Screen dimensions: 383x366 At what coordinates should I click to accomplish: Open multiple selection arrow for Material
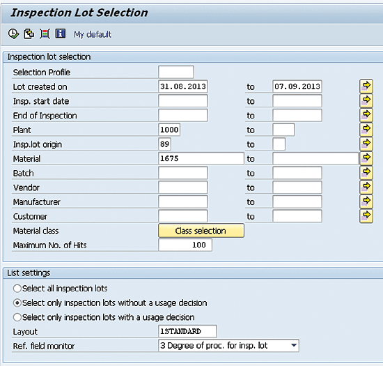coord(366,158)
